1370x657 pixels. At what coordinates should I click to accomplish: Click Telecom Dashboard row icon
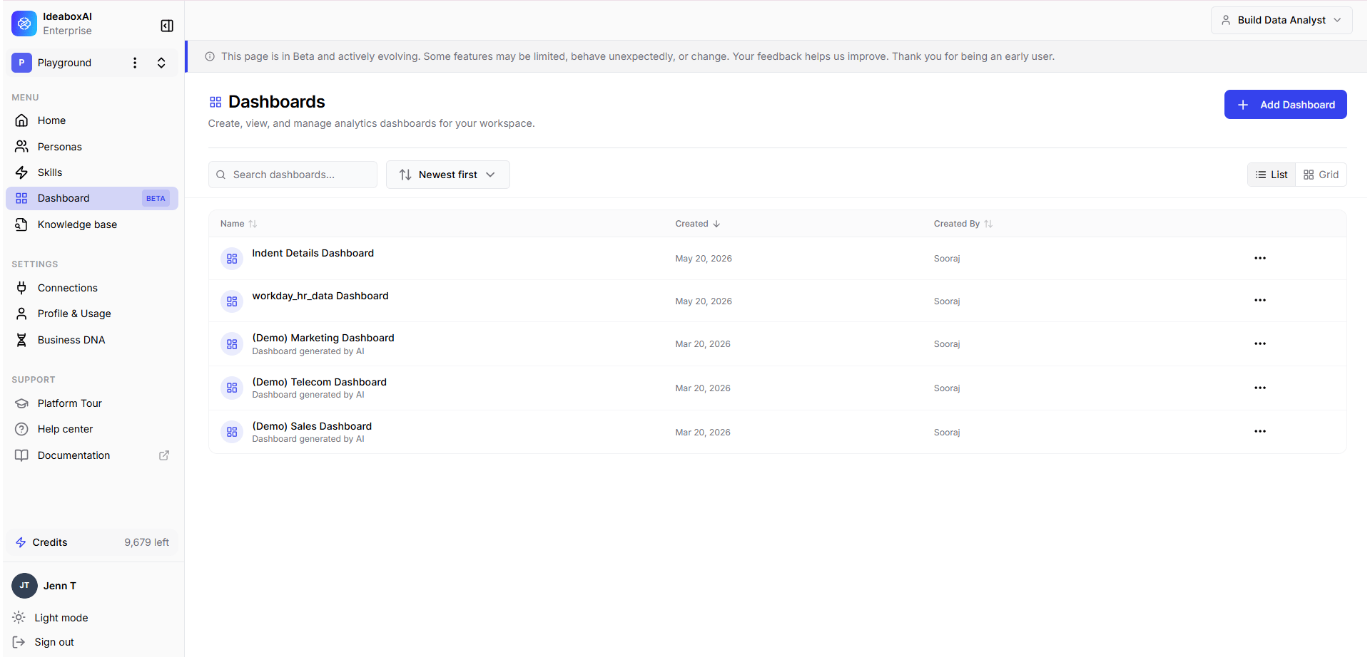click(x=232, y=388)
